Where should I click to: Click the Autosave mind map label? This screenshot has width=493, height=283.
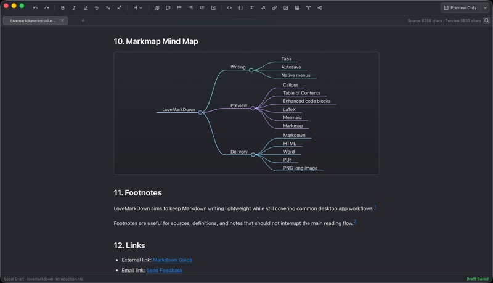click(x=291, y=67)
